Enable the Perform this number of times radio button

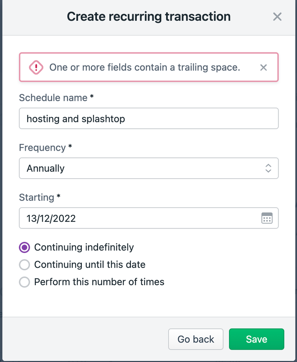pos(25,282)
